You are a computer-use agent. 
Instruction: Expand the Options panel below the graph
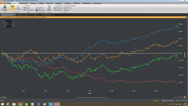tap(3, 98)
